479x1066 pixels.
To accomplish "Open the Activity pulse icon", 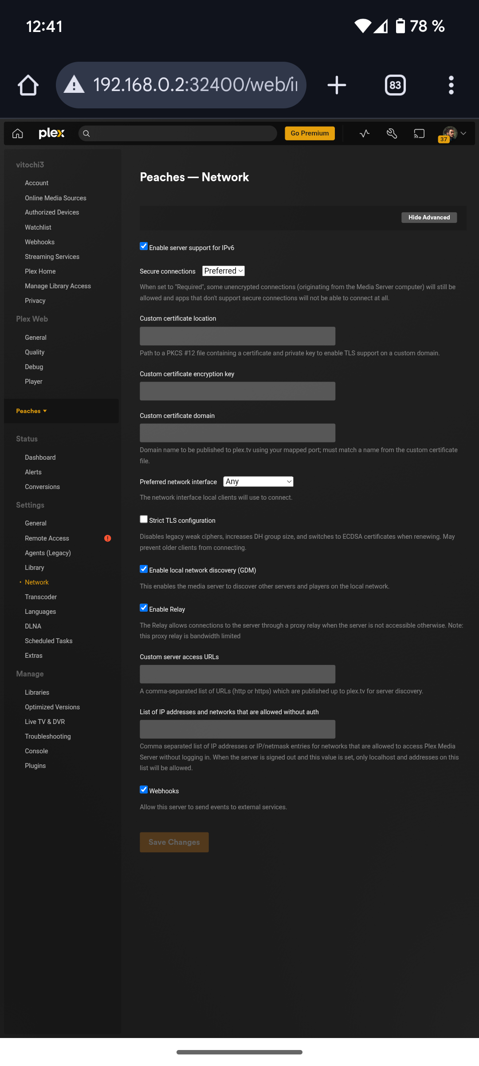I will tap(365, 134).
